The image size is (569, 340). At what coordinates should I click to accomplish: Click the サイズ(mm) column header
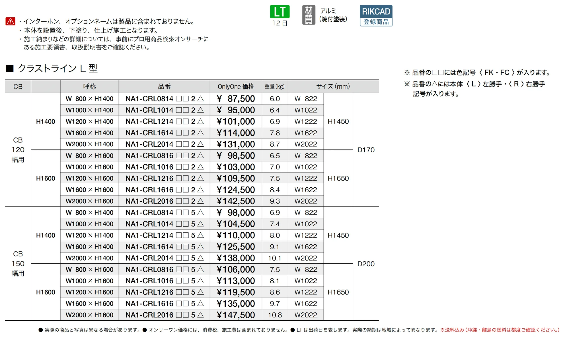(333, 87)
